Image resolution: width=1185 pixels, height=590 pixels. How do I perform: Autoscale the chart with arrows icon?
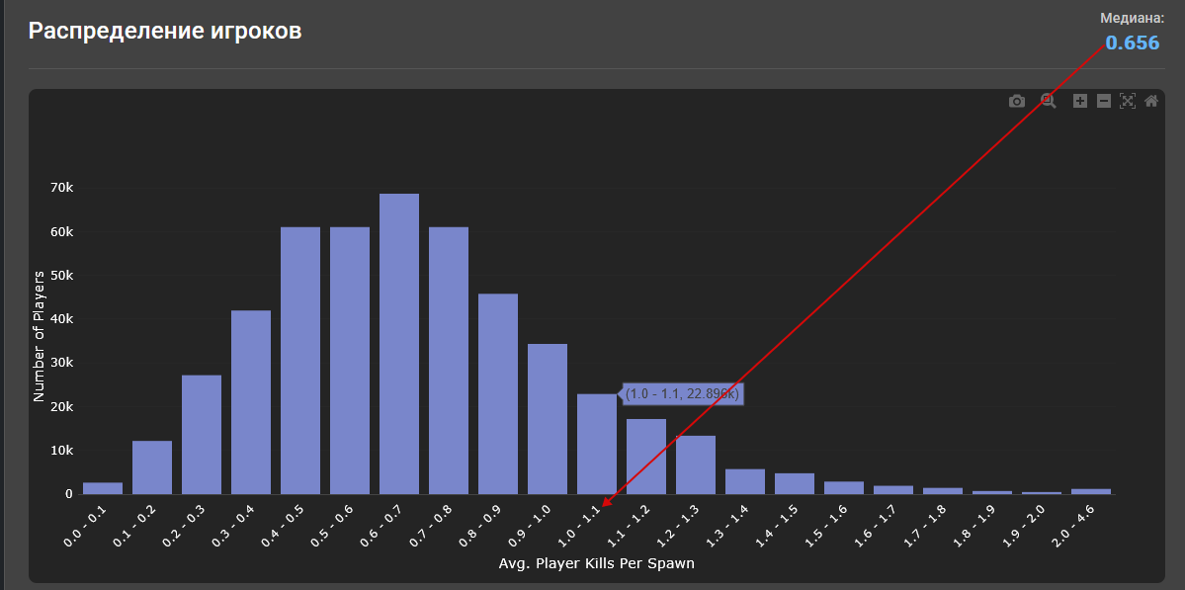pyautogui.click(x=1128, y=101)
